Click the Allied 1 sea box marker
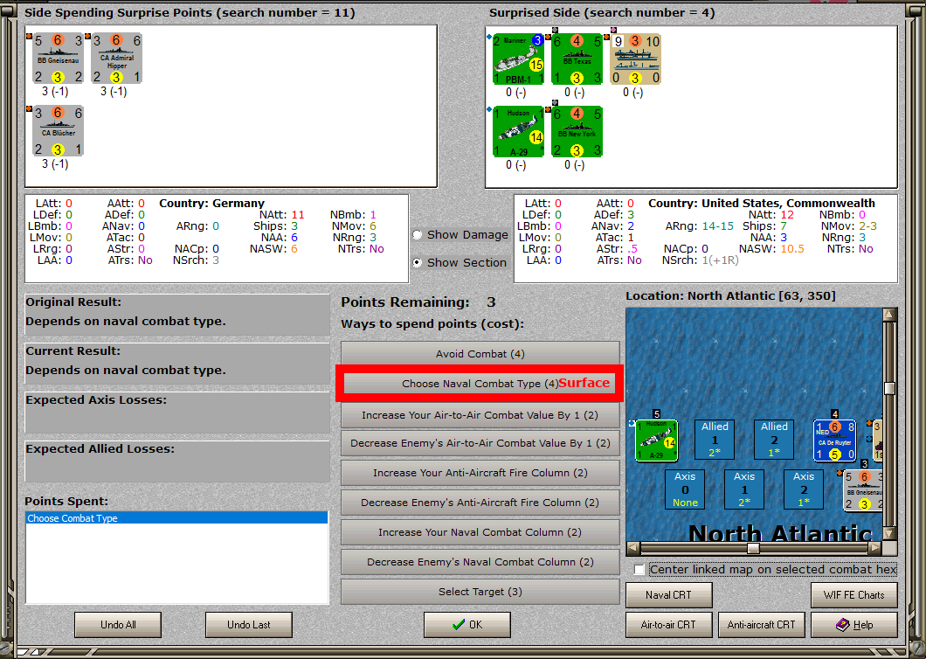This screenshot has width=926, height=659. pos(715,439)
